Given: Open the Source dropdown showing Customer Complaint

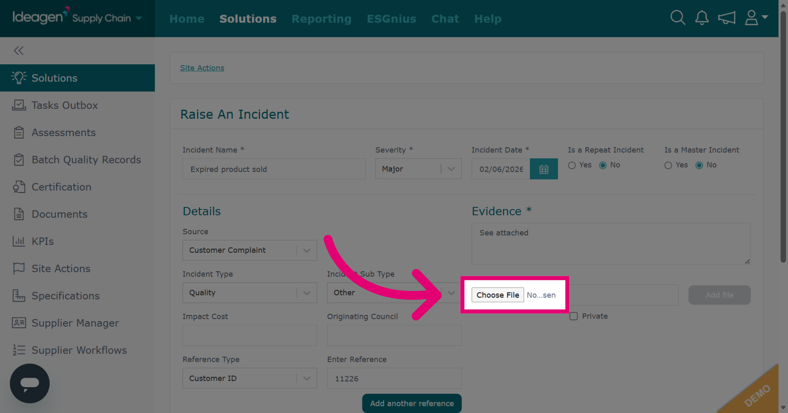Looking at the screenshot, I should coord(250,250).
